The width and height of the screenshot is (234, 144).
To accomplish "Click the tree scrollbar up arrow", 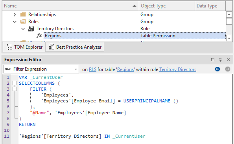I will coord(229,15).
